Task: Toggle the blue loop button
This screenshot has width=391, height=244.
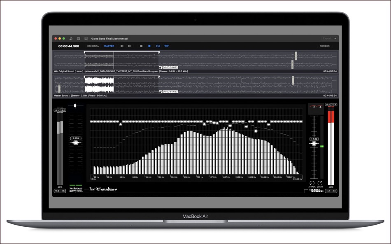Action: pyautogui.click(x=158, y=46)
